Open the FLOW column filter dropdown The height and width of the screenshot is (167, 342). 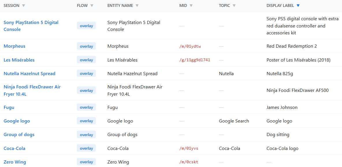92,5
